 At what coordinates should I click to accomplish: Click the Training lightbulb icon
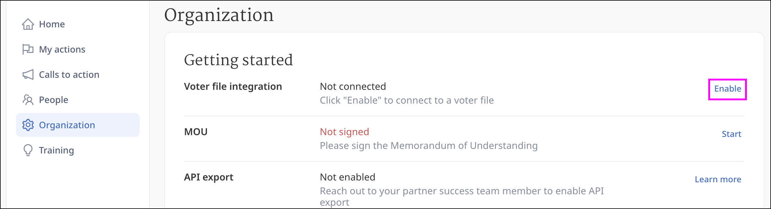click(x=28, y=150)
